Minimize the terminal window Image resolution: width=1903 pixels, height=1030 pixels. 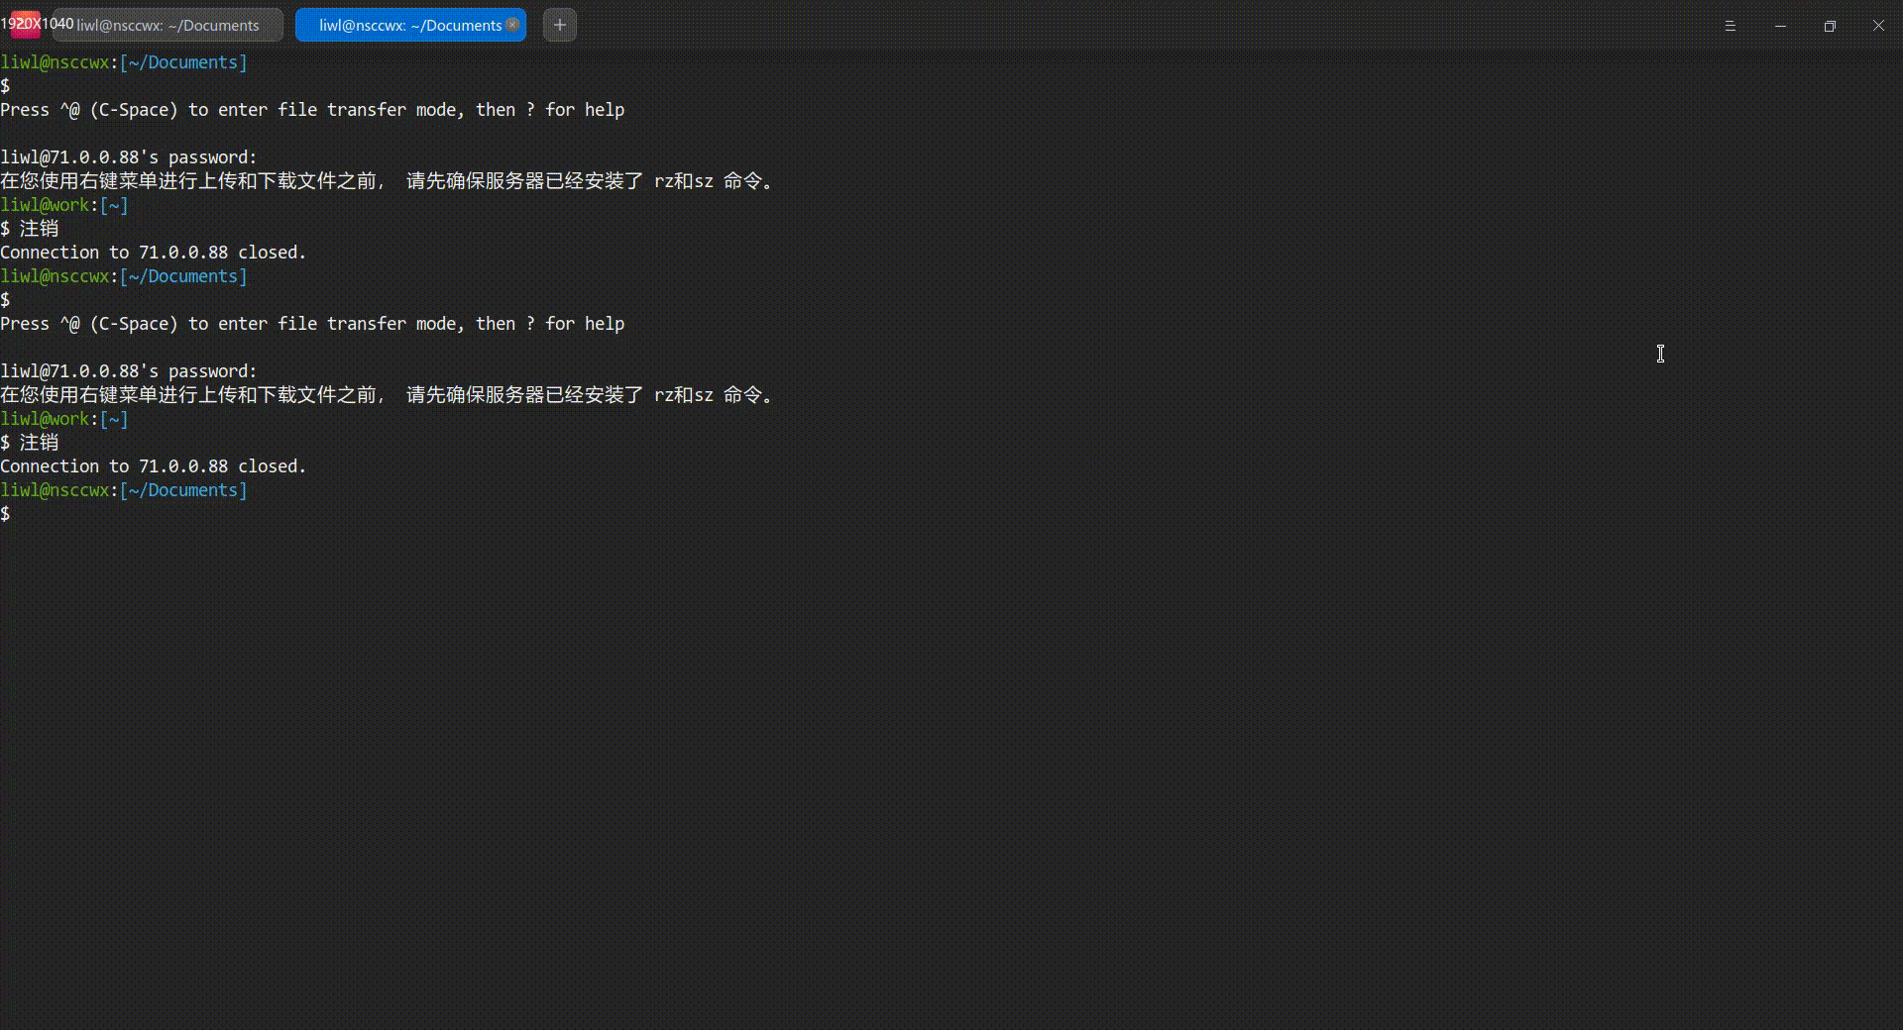pos(1780,26)
